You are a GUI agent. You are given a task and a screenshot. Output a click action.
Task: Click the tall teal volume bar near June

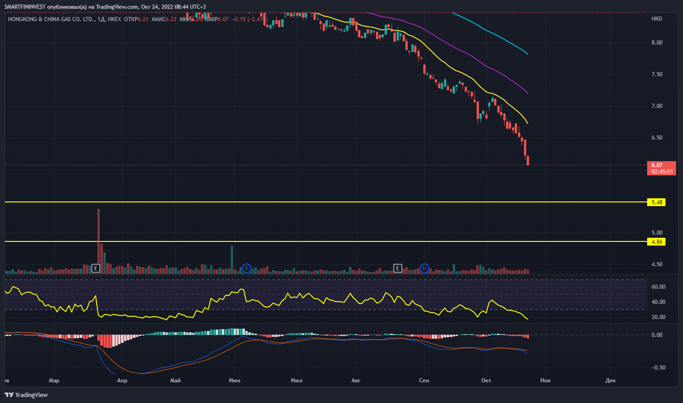[232, 260]
